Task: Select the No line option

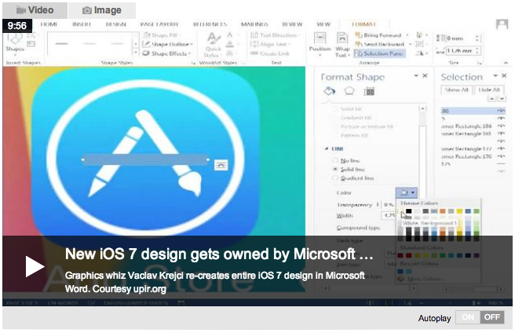Action: 346,160
